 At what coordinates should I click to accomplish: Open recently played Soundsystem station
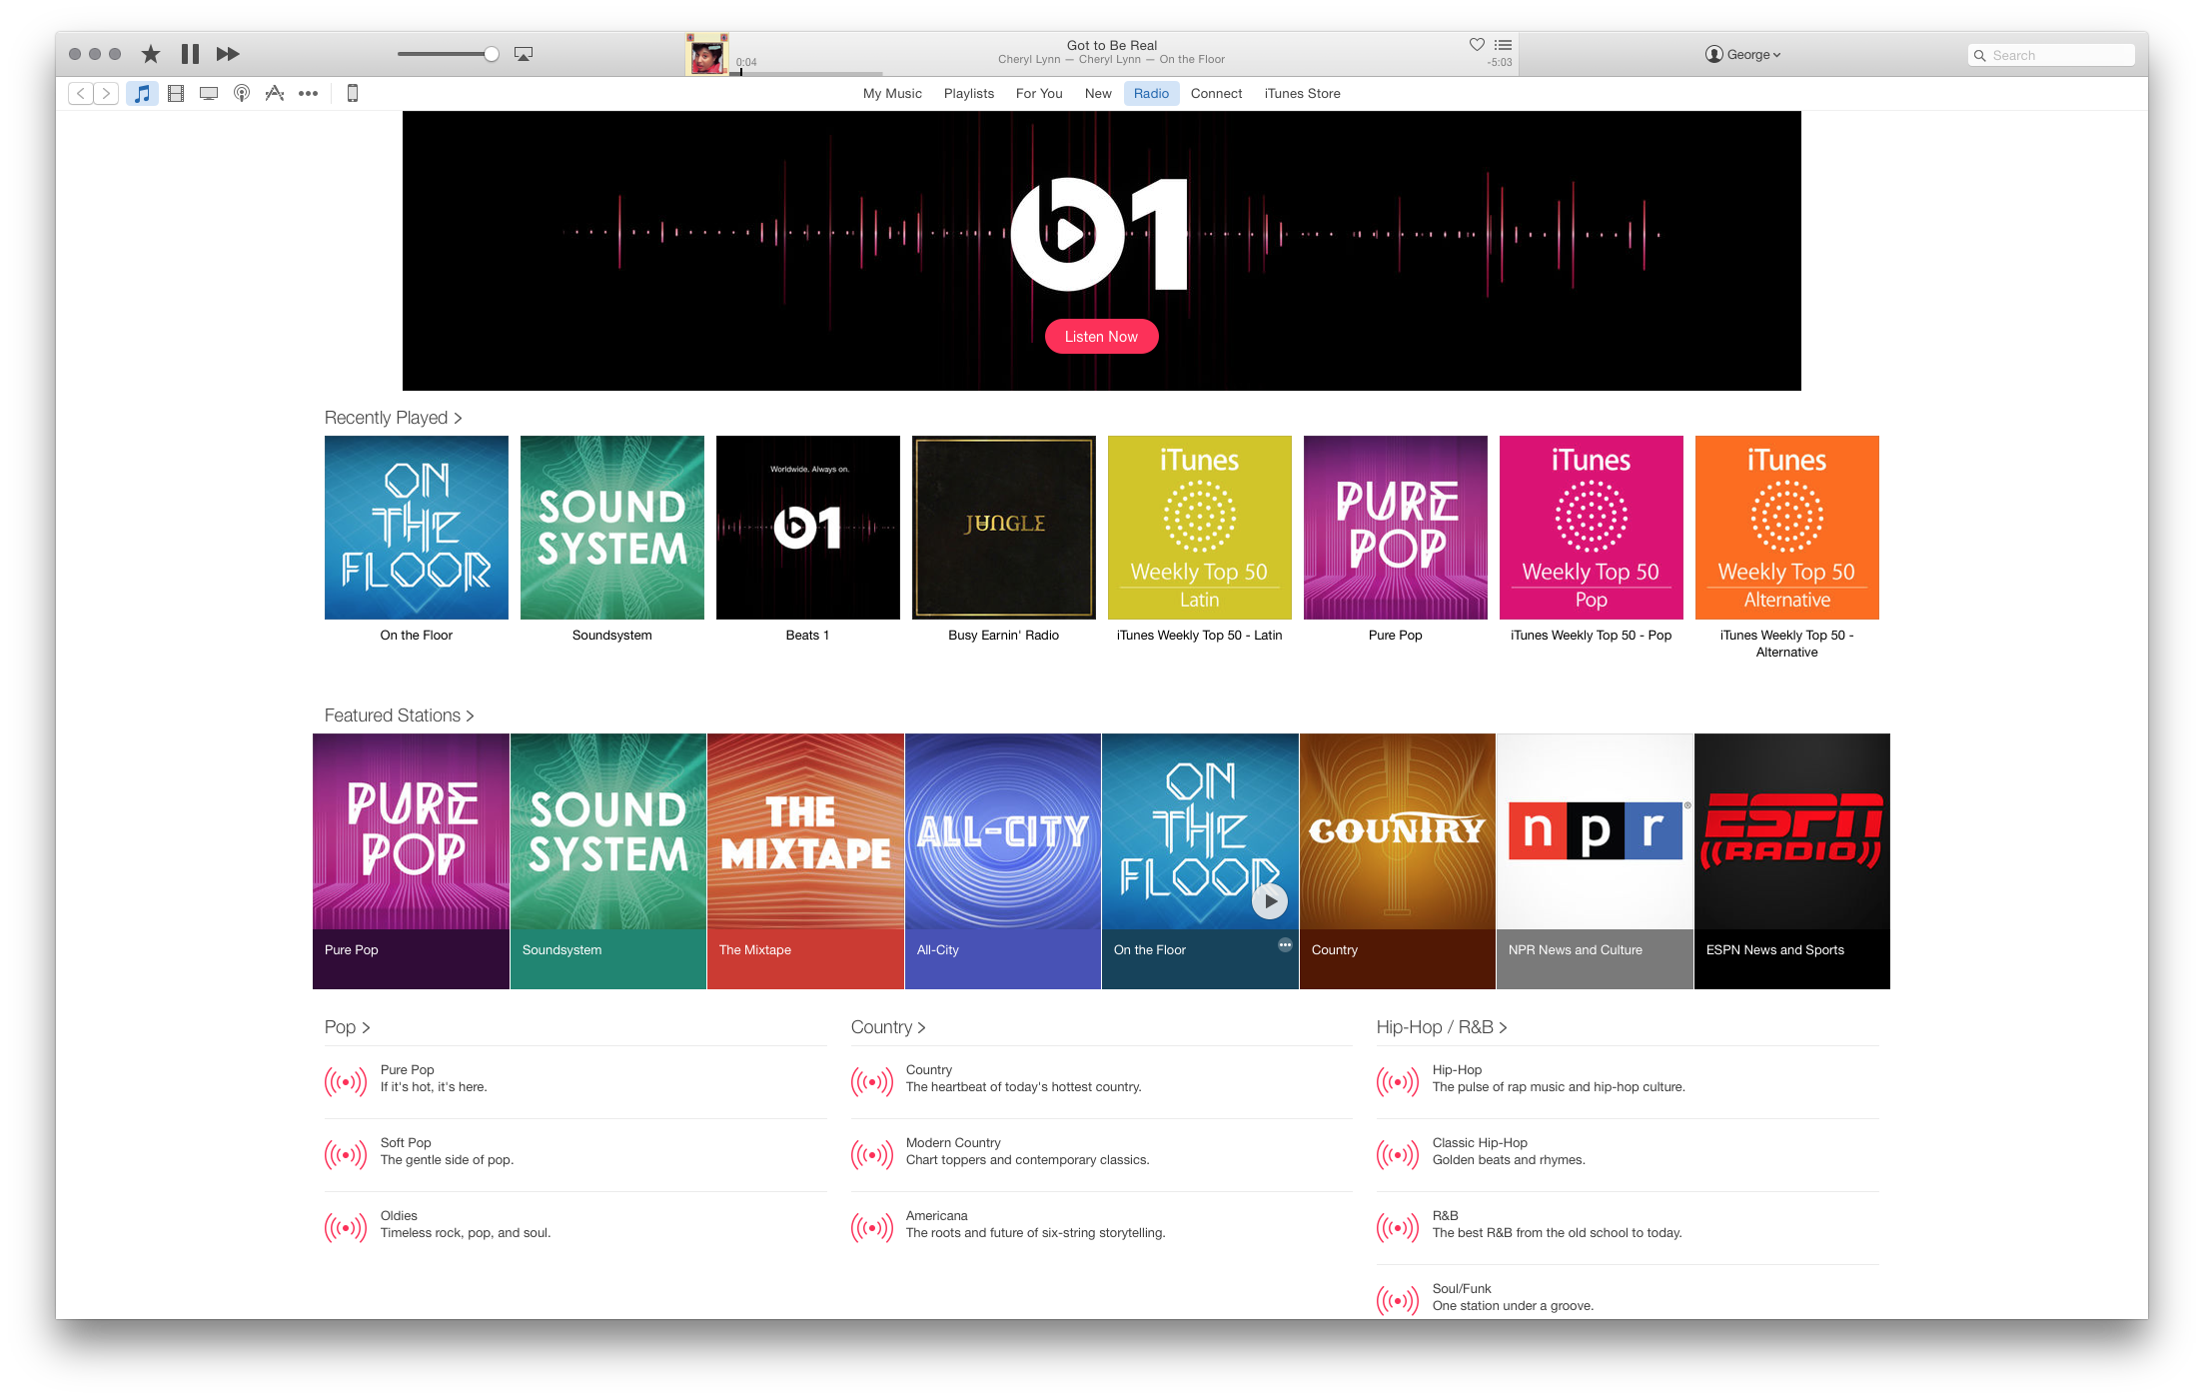pyautogui.click(x=611, y=528)
